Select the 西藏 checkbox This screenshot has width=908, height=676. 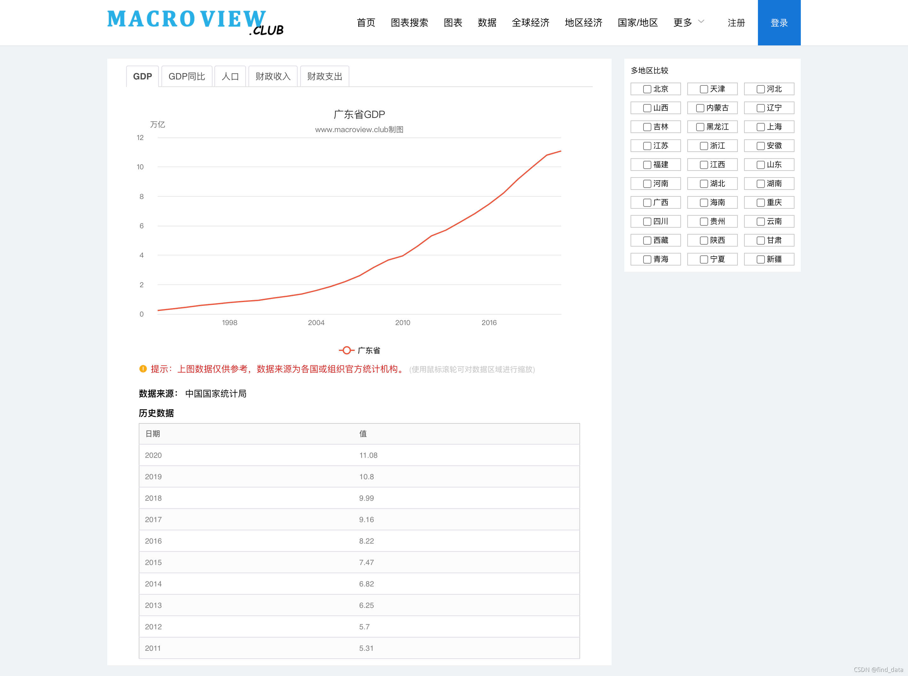647,241
